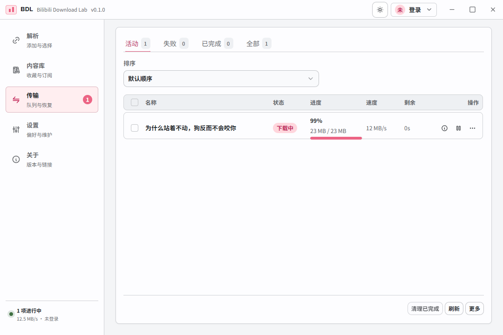Click the 下载中 status badge
The height and width of the screenshot is (335, 503).
[285, 128]
